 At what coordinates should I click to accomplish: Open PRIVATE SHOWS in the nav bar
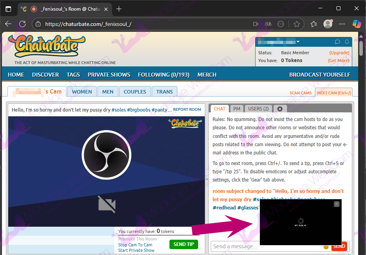(x=109, y=75)
